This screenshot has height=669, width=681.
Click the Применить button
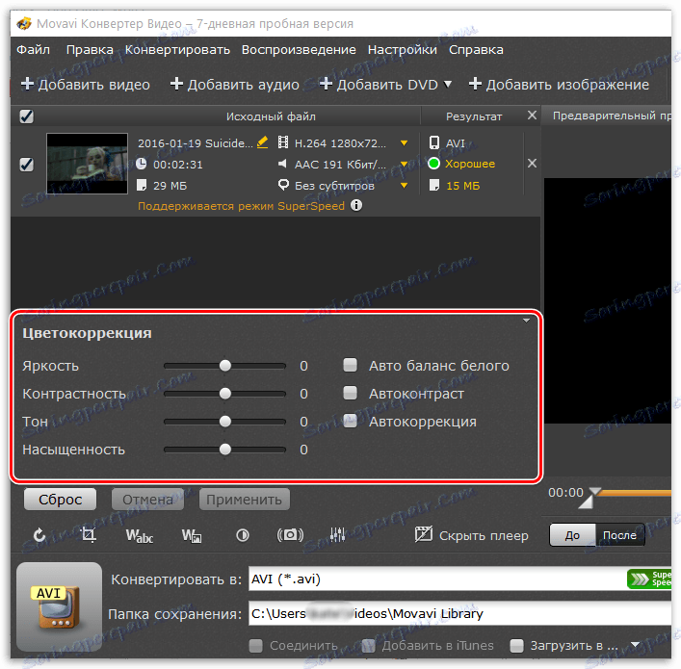pos(244,500)
